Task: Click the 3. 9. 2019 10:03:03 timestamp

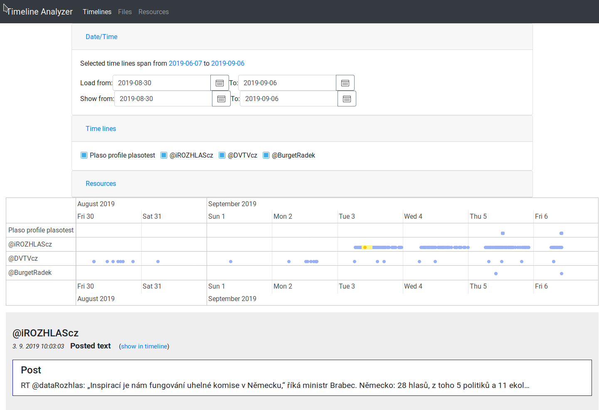Action: (38, 346)
